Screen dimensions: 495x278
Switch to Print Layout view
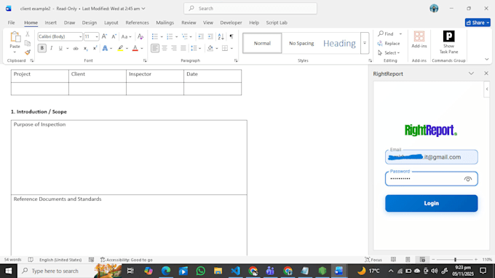coord(408,260)
